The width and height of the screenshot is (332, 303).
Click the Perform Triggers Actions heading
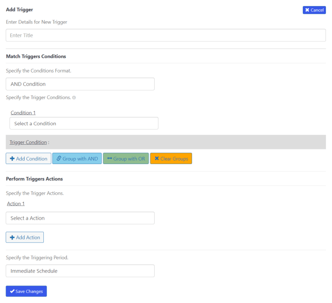[34, 179]
